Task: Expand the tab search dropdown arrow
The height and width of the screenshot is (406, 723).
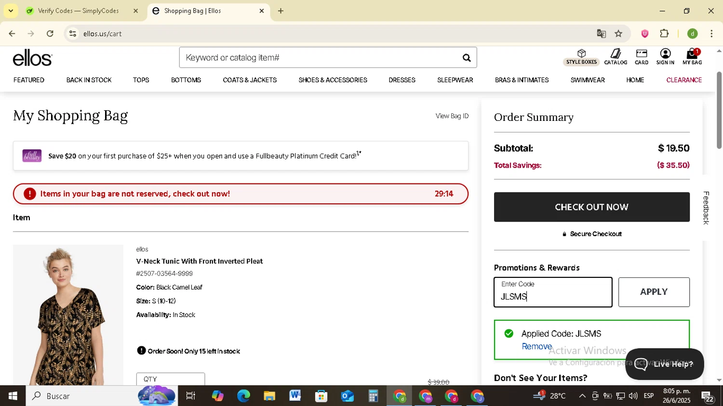Action: [11, 11]
